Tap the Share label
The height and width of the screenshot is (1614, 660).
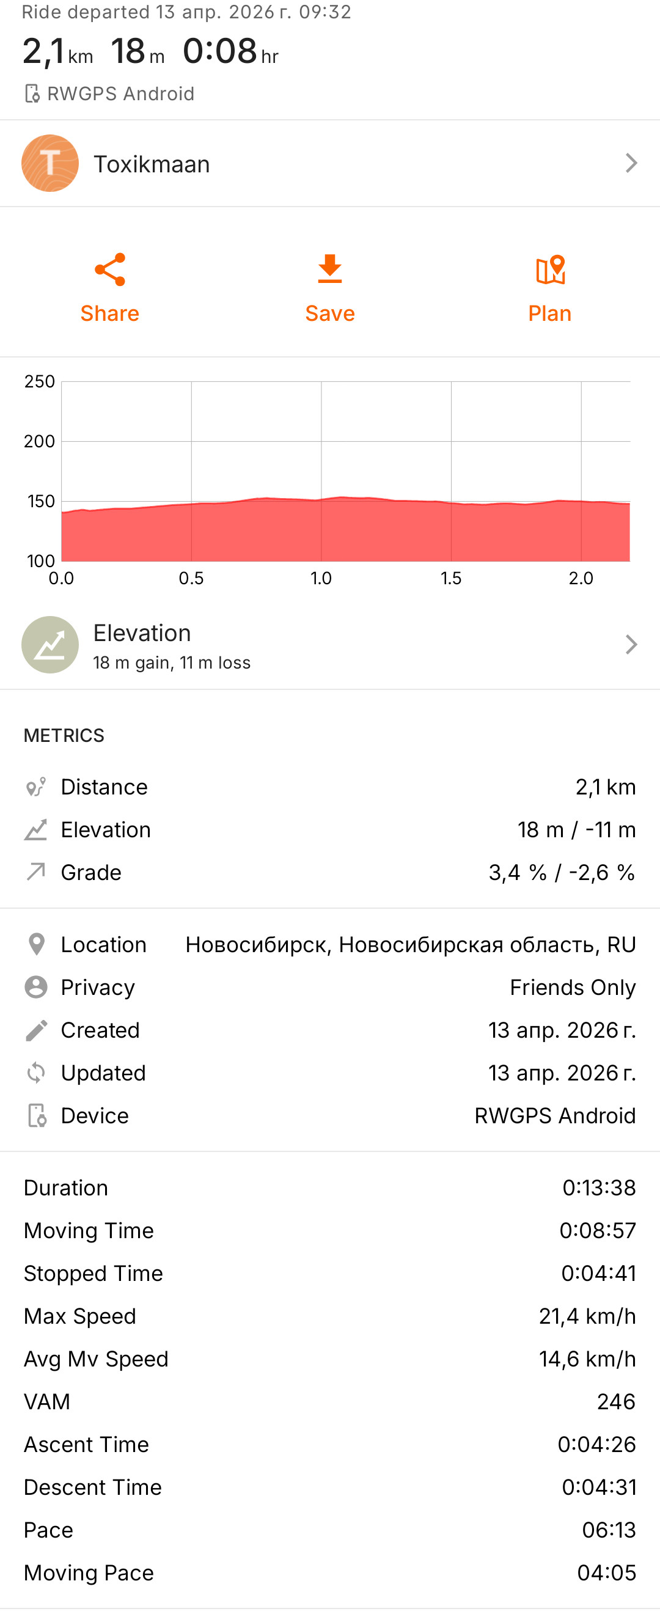pos(109,314)
